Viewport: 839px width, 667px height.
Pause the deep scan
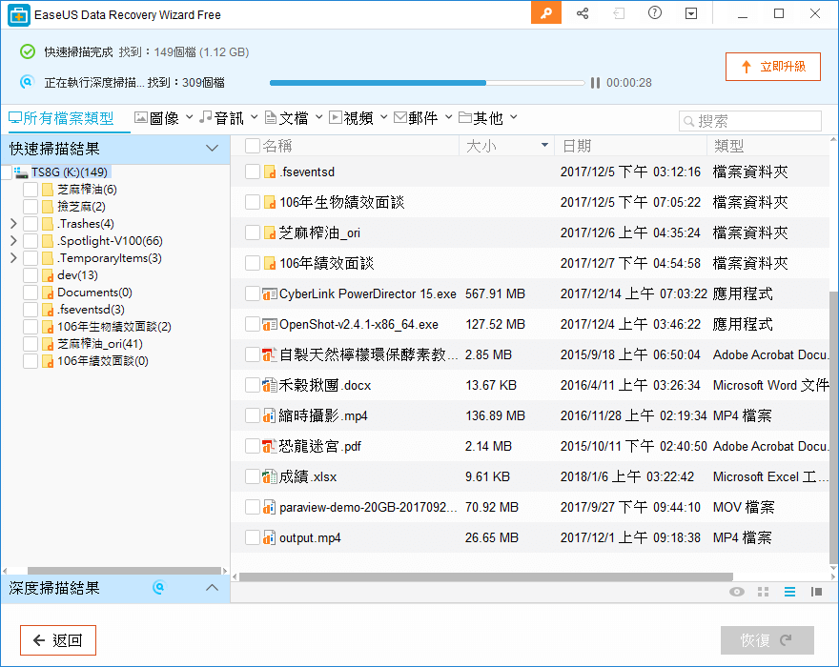(x=595, y=83)
